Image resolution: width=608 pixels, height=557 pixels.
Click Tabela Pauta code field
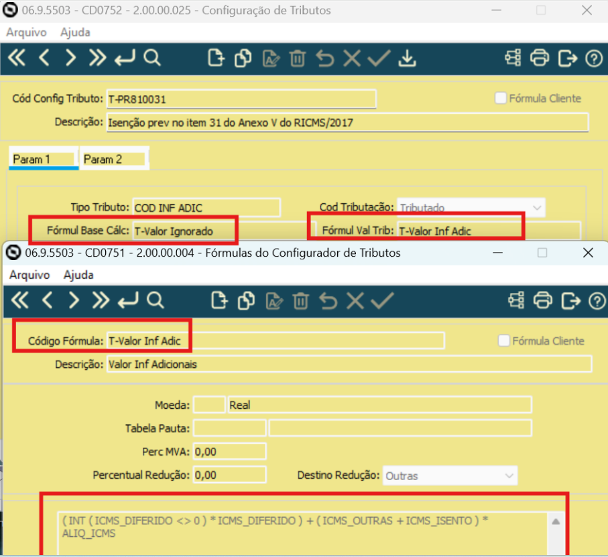pyautogui.click(x=229, y=428)
